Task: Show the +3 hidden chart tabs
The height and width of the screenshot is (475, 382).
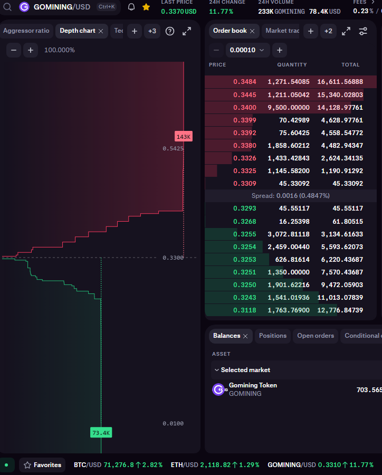Action: point(152,31)
